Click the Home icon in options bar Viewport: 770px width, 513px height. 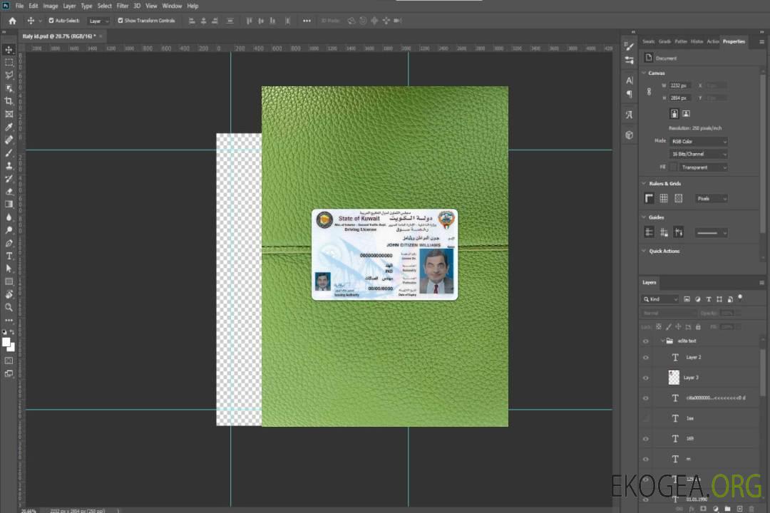(12, 21)
